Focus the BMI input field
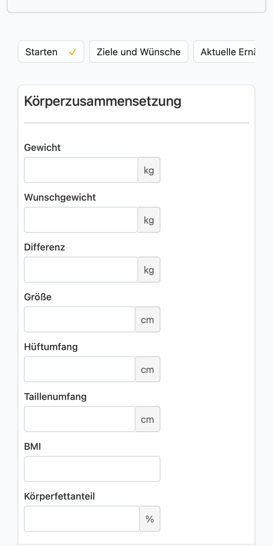This screenshot has width=273, height=546. [92, 469]
